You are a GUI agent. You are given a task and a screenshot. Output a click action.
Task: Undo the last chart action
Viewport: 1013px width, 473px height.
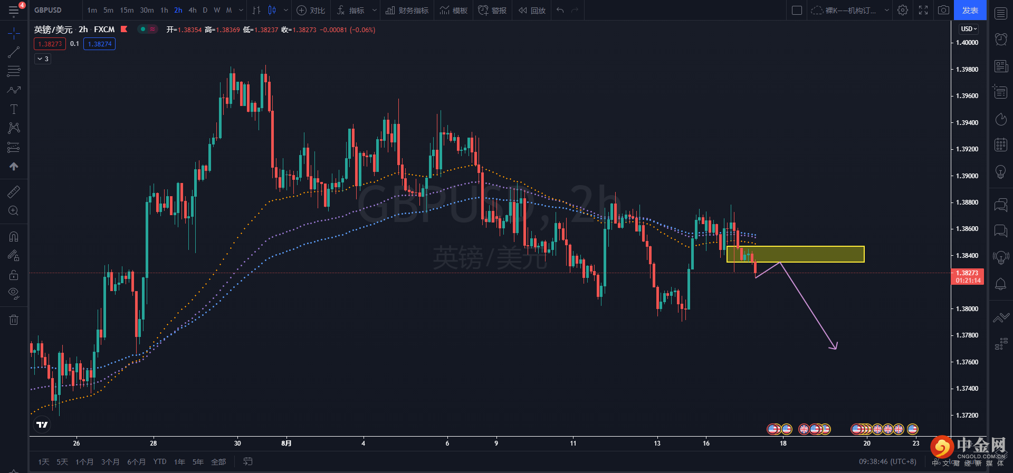point(560,11)
